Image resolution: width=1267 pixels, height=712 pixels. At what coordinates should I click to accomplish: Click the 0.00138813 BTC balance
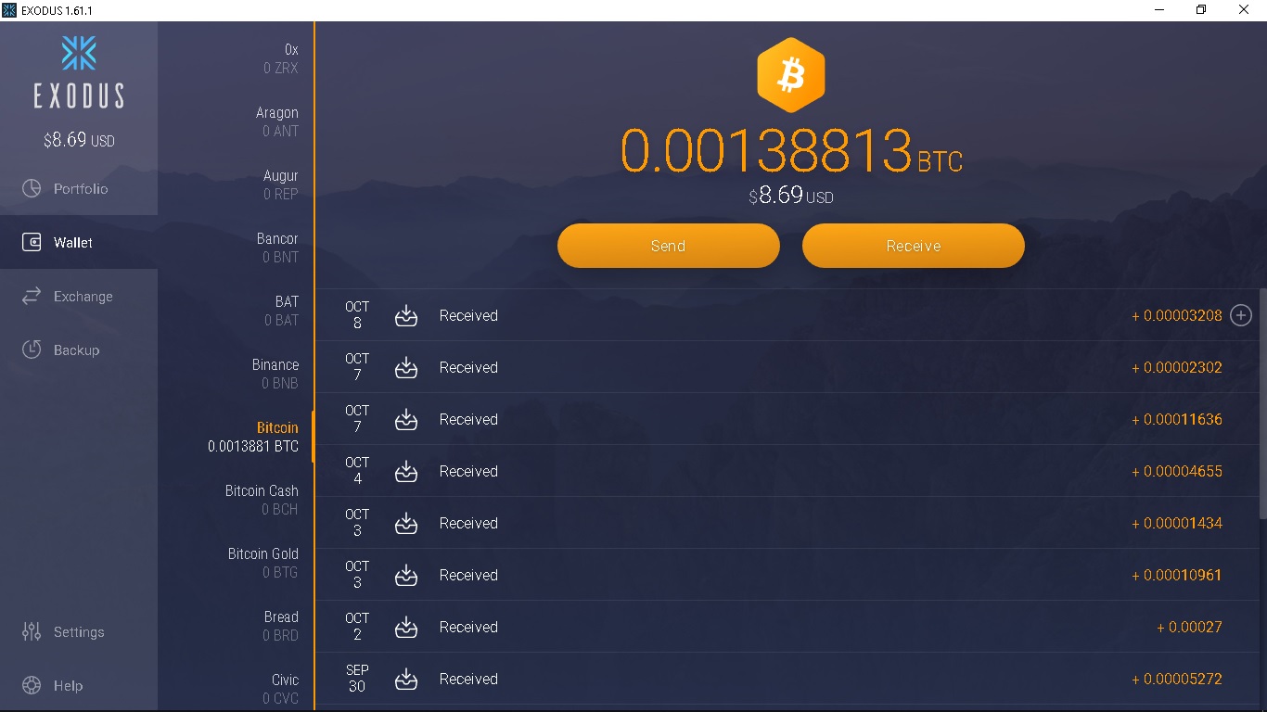pos(791,151)
